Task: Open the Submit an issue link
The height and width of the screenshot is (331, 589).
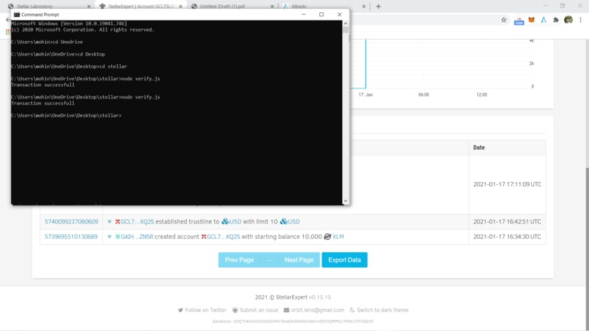Action: [259, 310]
